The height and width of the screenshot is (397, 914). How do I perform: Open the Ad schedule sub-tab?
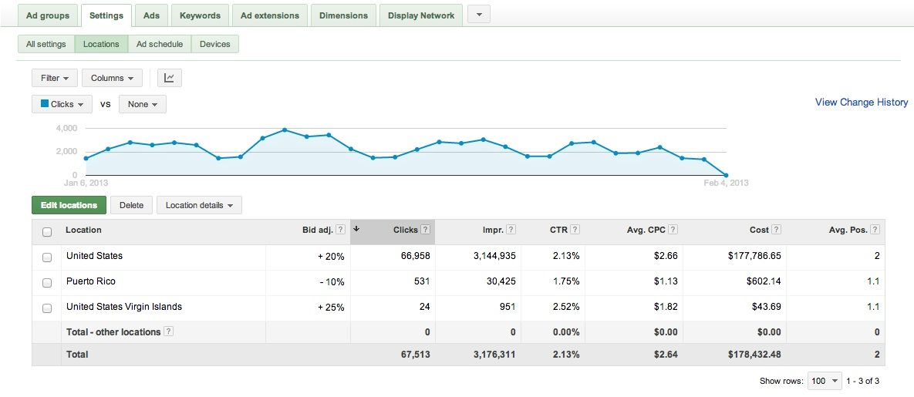160,44
